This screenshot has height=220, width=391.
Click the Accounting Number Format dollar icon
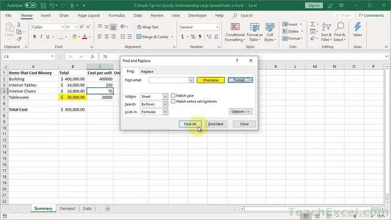coord(183,37)
